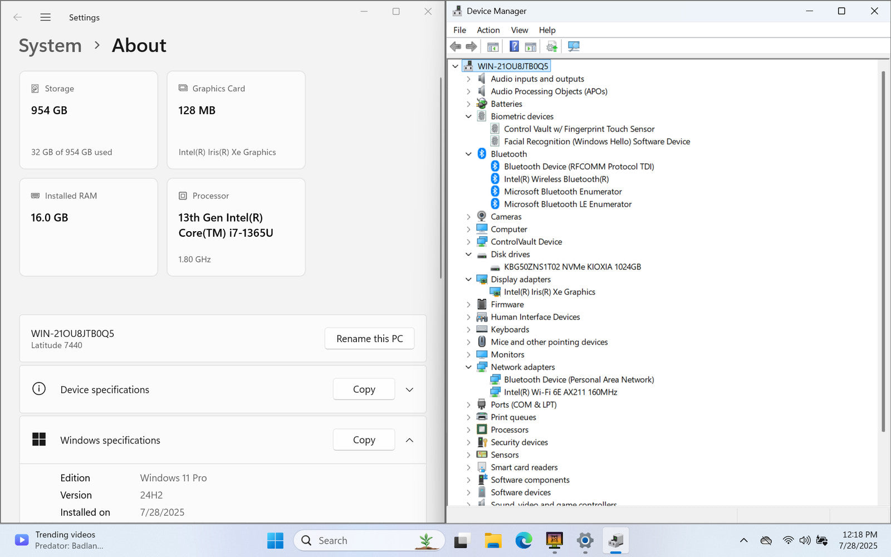Screen dimensions: 891x557
Task: Click the Wi-Fi icon in system tray
Action: click(x=788, y=540)
